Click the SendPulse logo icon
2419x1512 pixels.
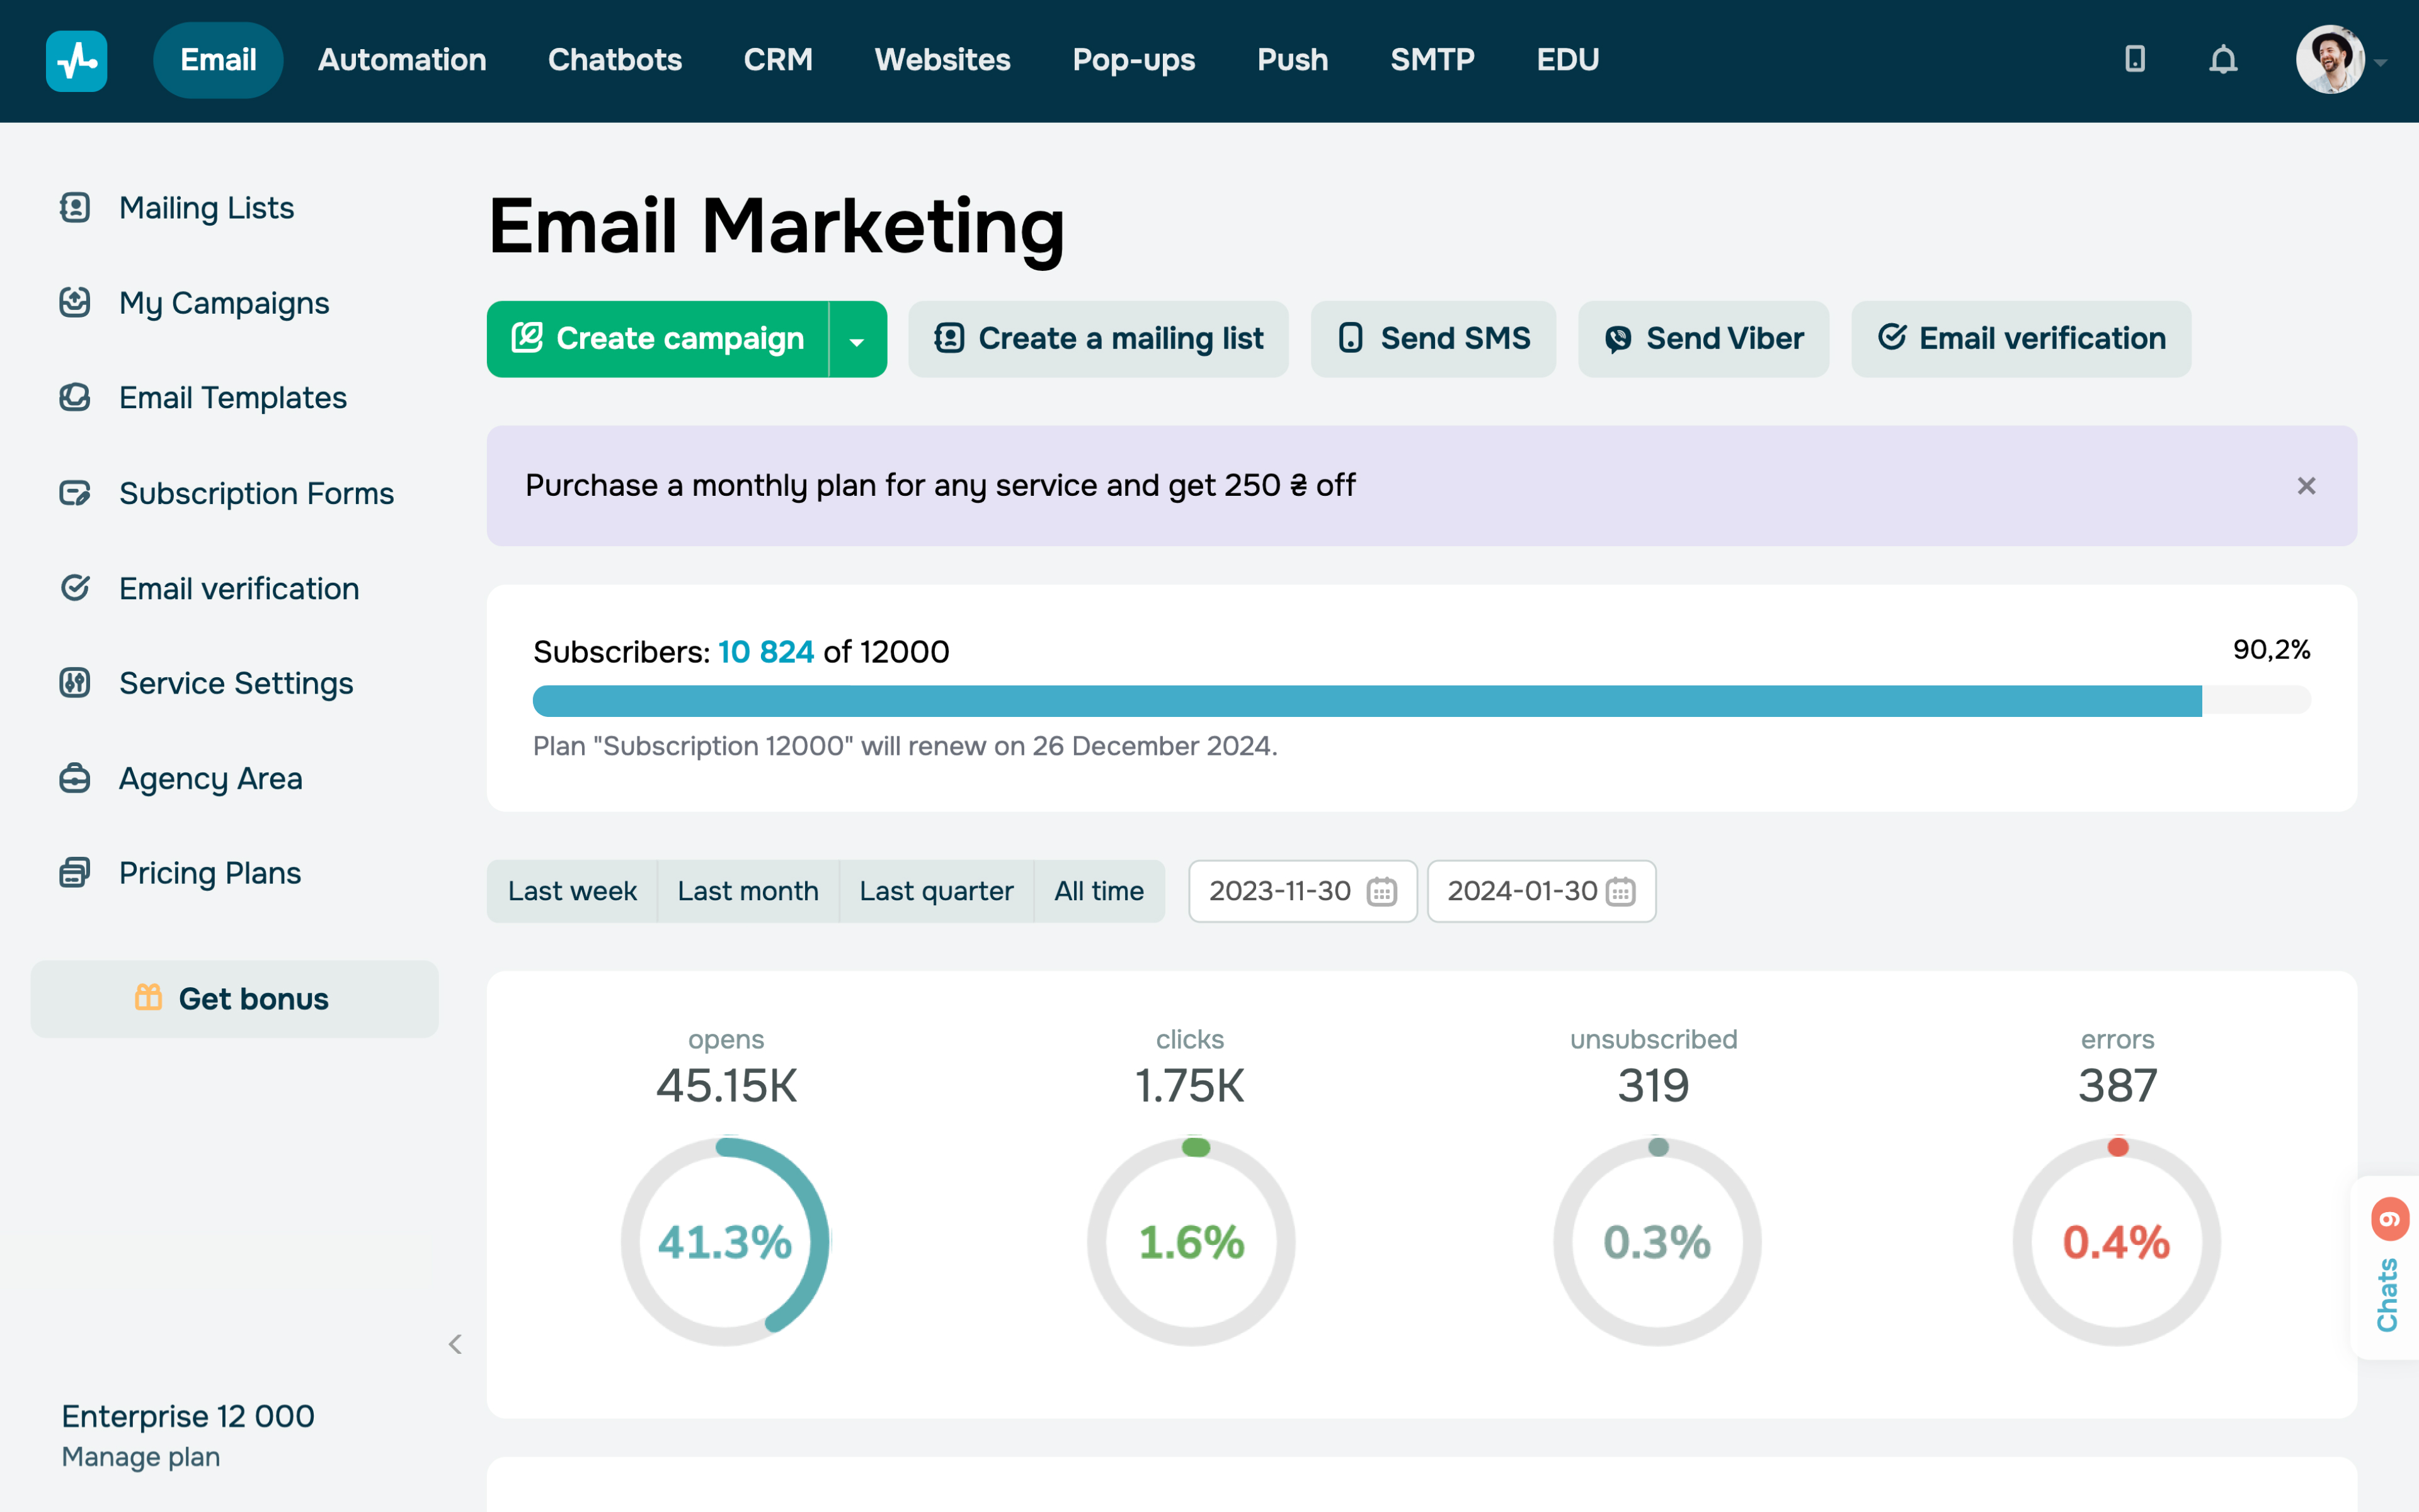pos(77,61)
